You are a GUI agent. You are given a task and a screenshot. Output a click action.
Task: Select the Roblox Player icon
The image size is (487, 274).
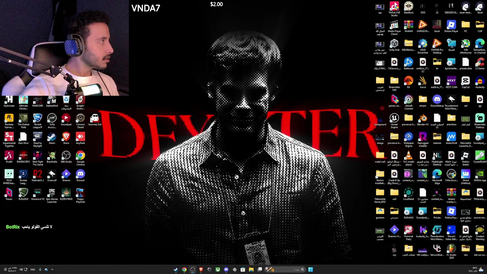451,27
